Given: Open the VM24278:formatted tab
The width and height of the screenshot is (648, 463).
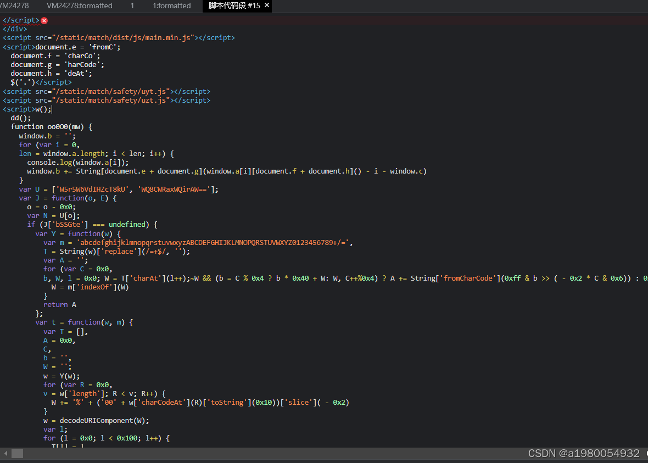Looking at the screenshot, I should click(x=79, y=6).
